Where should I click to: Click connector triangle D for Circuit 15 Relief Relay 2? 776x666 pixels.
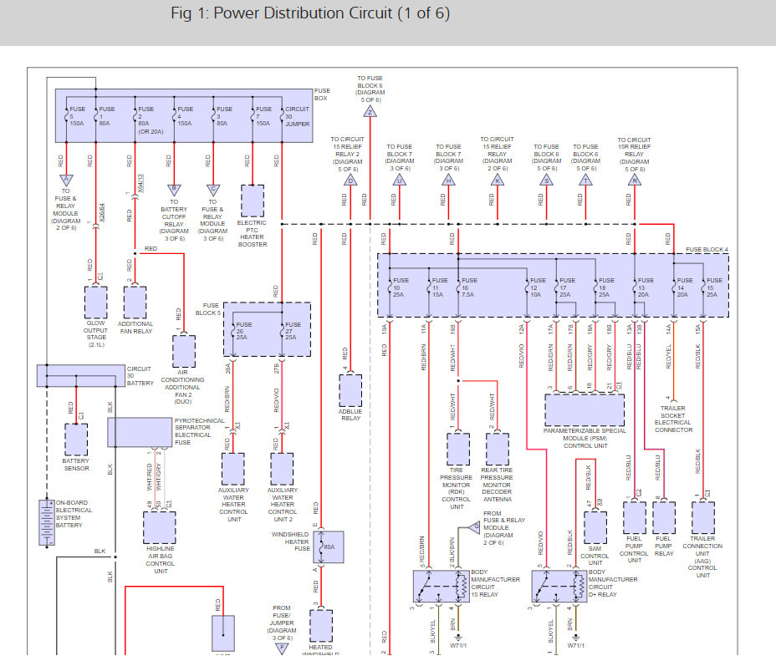point(350,180)
